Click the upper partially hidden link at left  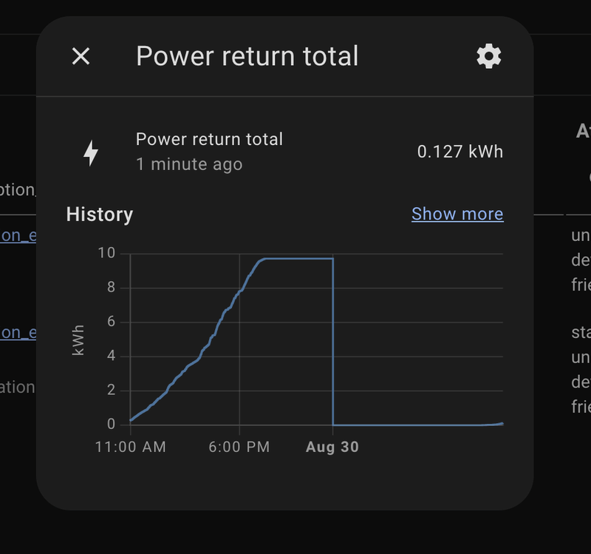pos(18,236)
